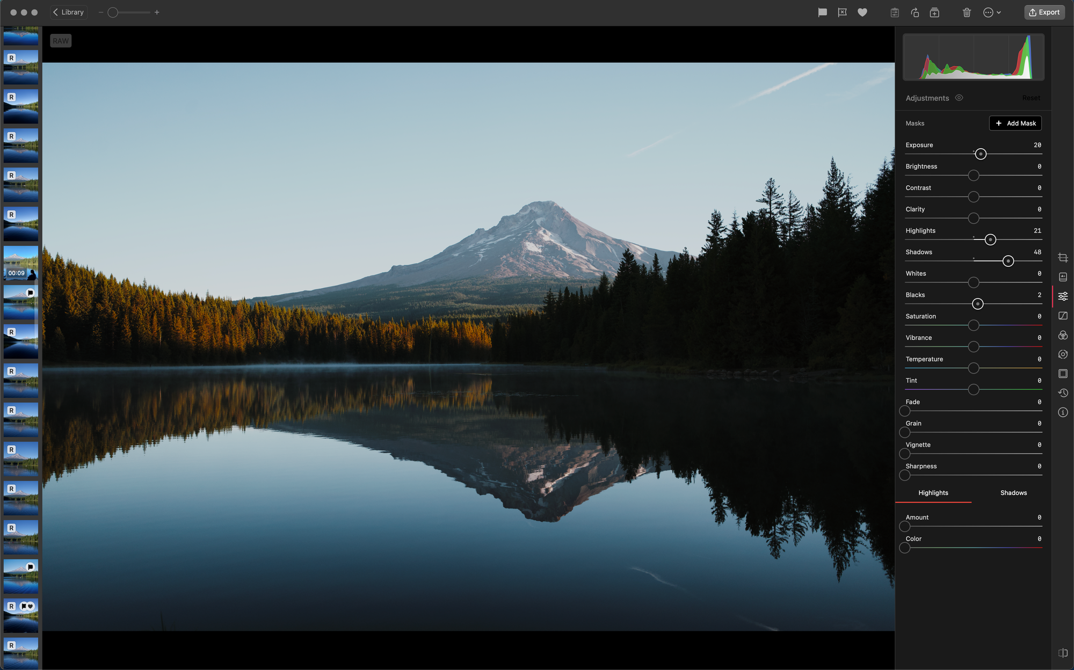Click the rotate image icon
Viewport: 1074px width, 670px height.
(915, 12)
